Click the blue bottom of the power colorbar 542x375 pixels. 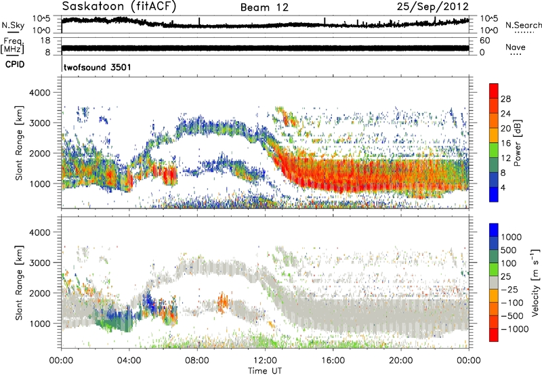494,194
